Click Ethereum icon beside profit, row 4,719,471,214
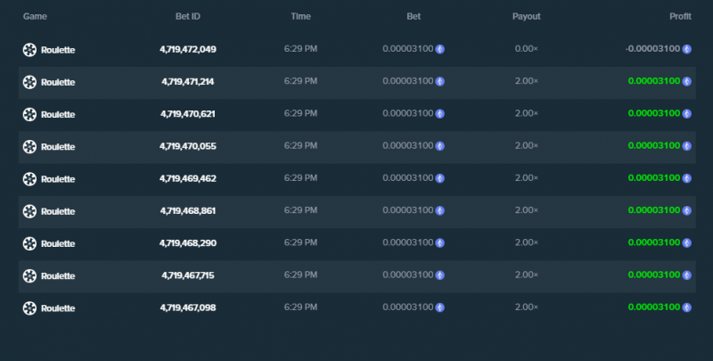The height and width of the screenshot is (361, 713). click(686, 81)
